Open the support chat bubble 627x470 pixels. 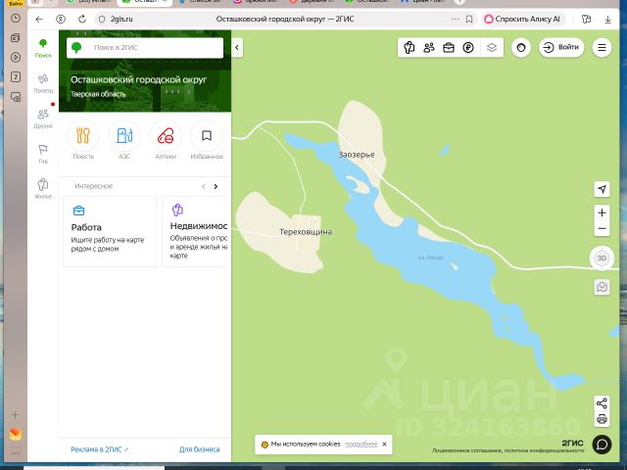(602, 444)
